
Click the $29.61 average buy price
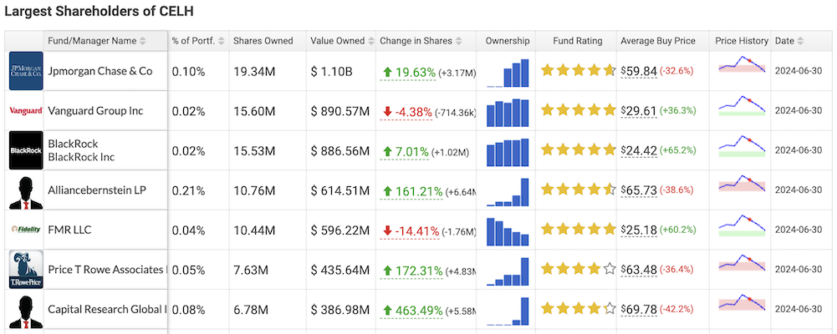click(x=639, y=111)
